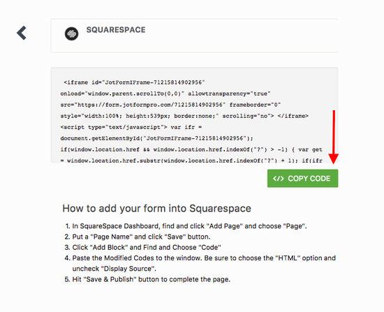Select the SQUARESPACE title text

pos(116,30)
